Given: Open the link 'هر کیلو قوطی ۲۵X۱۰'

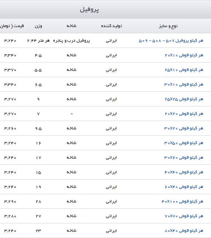Looking at the screenshot, I should click(x=184, y=70).
